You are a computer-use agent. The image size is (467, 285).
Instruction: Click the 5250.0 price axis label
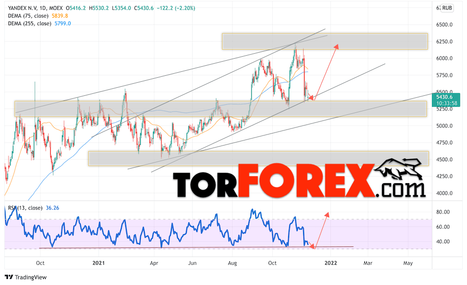pos(444,109)
